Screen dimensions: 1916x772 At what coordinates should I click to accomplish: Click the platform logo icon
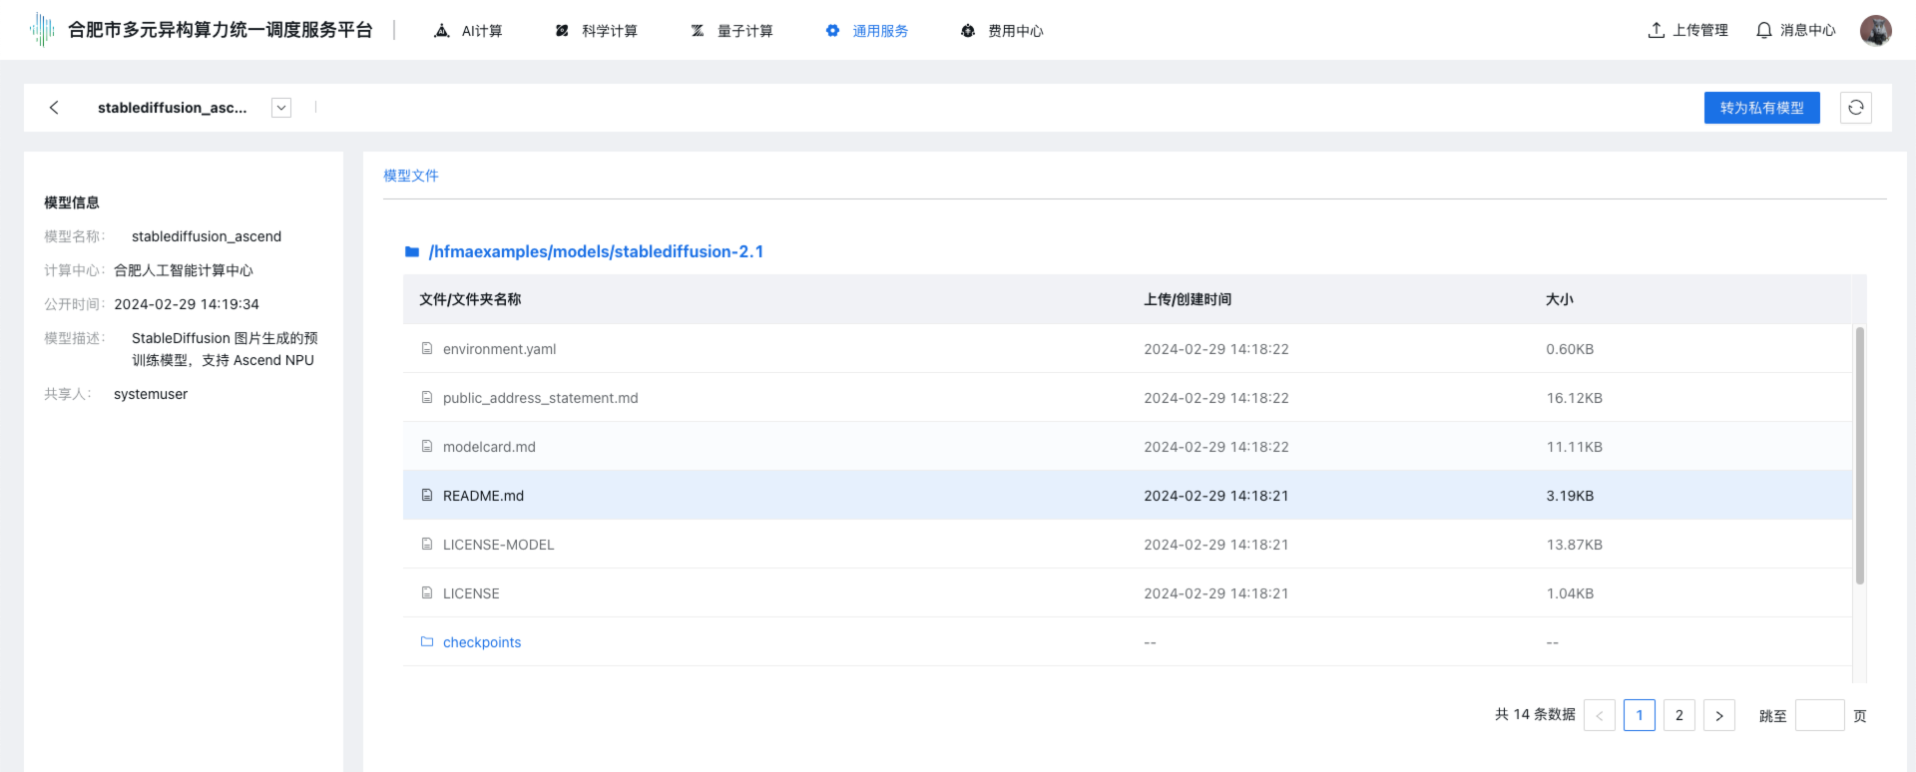(42, 30)
